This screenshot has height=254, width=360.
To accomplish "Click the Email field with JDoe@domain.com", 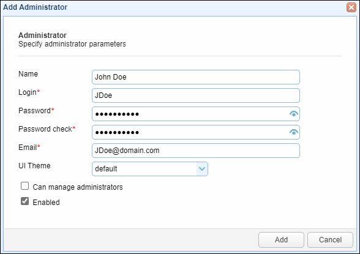I will pyautogui.click(x=196, y=151).
